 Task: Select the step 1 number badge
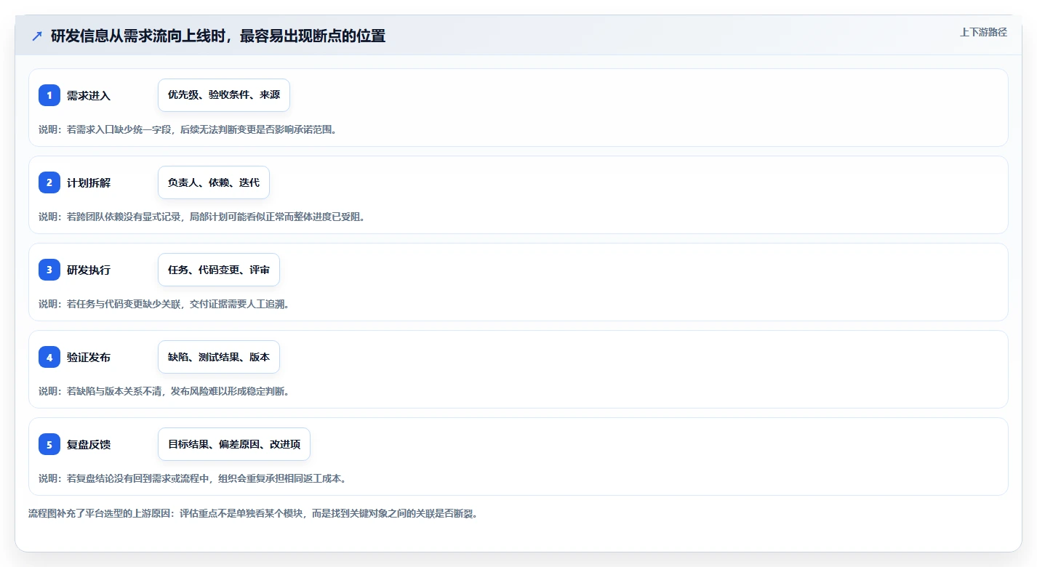tap(49, 95)
